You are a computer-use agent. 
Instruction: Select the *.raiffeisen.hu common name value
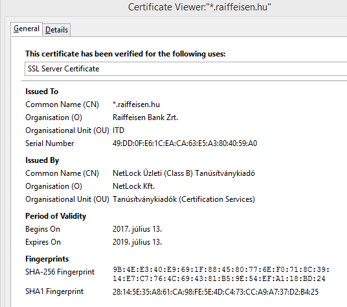(x=136, y=104)
